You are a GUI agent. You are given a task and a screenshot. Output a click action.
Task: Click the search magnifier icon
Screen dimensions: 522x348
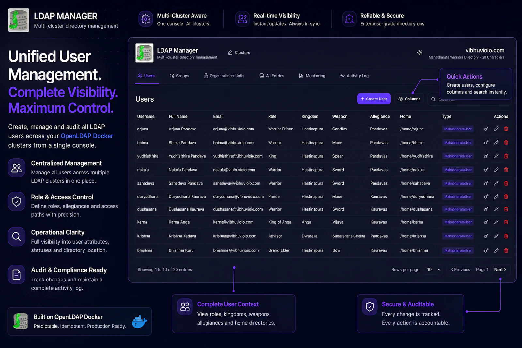(433, 99)
